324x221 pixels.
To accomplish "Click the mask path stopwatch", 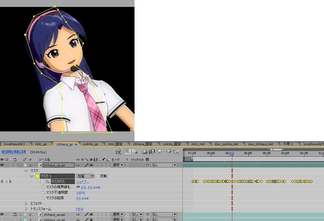I will (x=43, y=182).
